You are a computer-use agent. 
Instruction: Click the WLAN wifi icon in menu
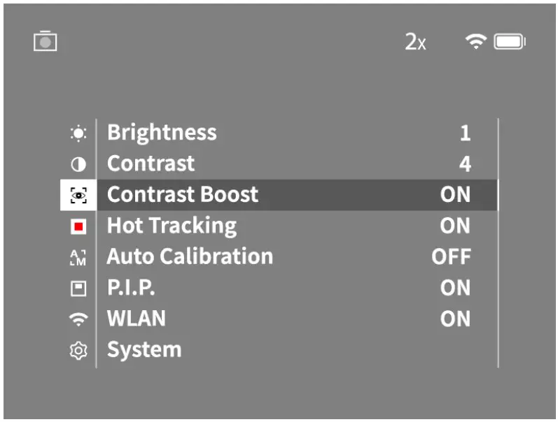[x=78, y=319]
